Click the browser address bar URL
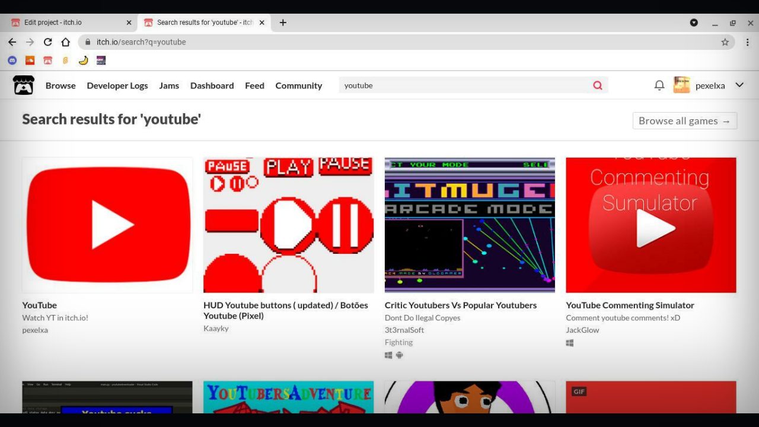The height and width of the screenshot is (427, 759). coord(141,42)
